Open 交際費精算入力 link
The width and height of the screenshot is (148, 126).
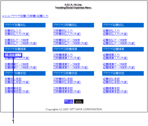pos(63,55)
